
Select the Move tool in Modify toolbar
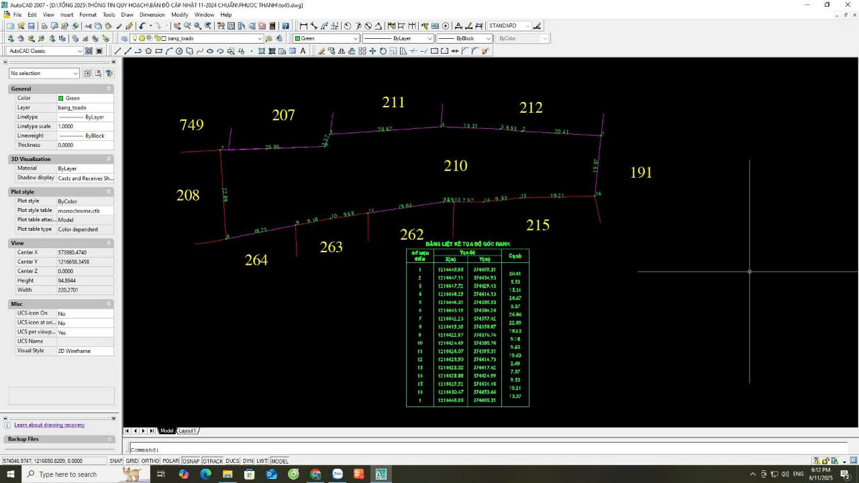click(372, 51)
